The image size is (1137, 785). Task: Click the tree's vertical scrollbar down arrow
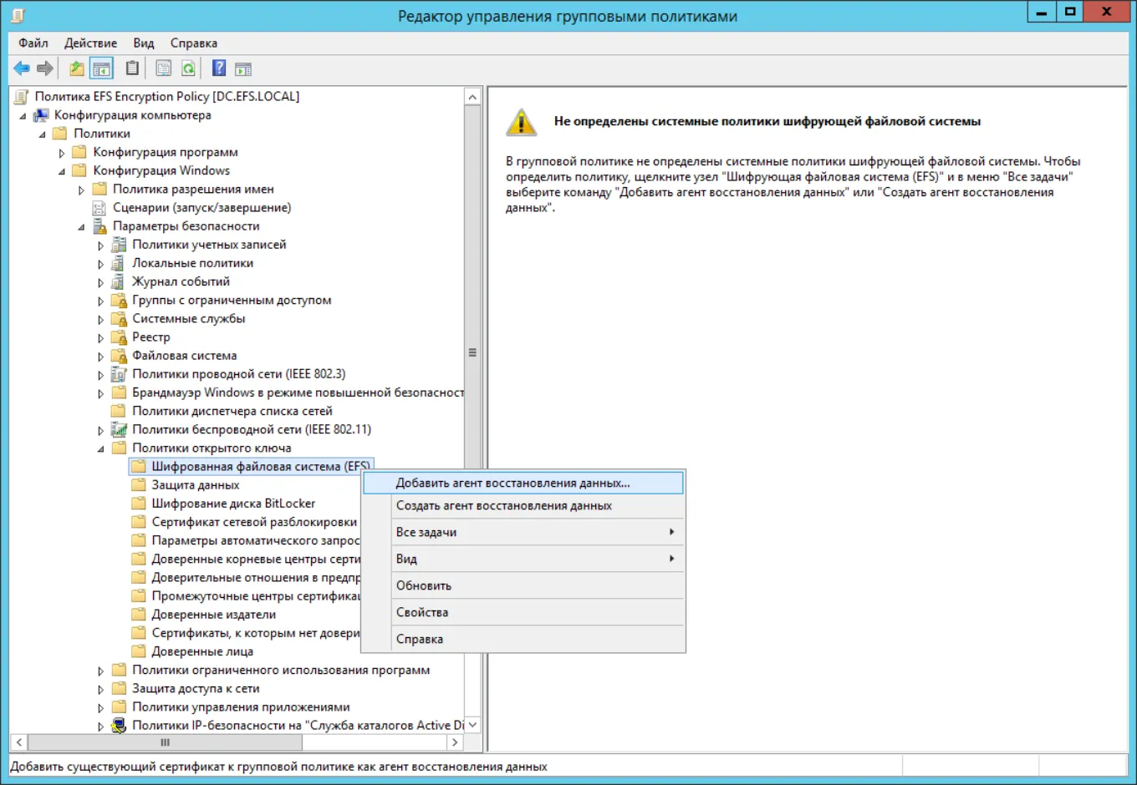tap(472, 725)
